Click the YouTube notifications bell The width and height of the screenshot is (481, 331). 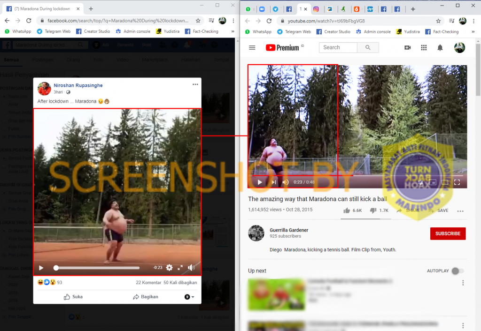click(x=440, y=48)
